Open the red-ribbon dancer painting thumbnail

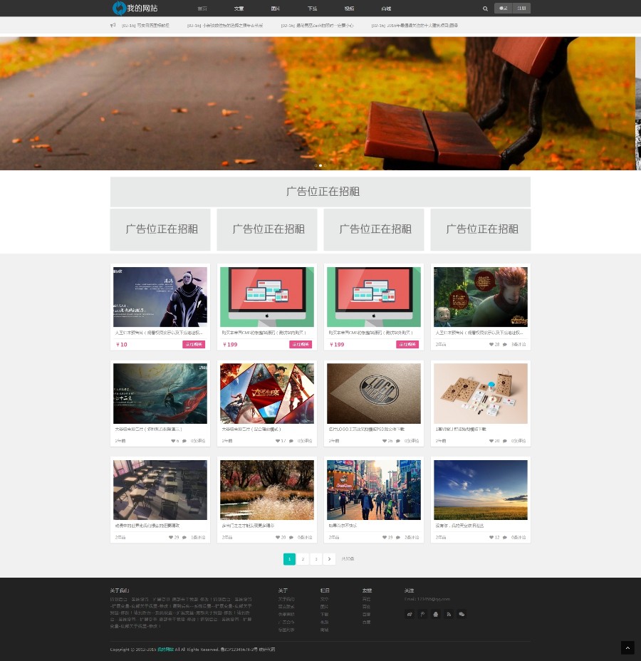click(160, 393)
